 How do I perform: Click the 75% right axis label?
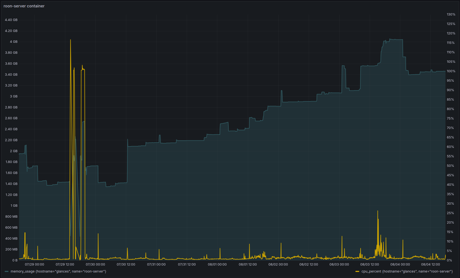[450, 118]
